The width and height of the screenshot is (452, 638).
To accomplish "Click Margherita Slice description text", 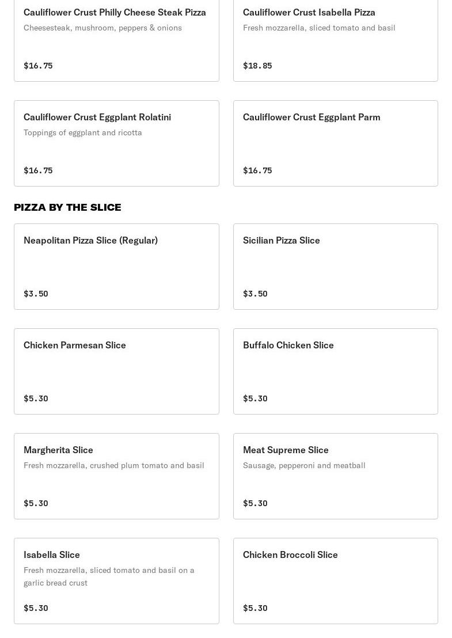I will (x=113, y=465).
